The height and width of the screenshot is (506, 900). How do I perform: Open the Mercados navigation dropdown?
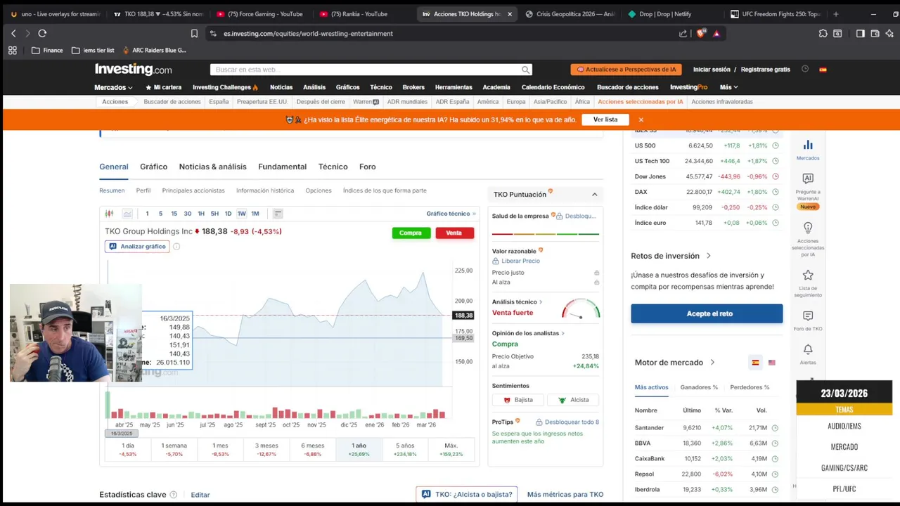[113, 87]
